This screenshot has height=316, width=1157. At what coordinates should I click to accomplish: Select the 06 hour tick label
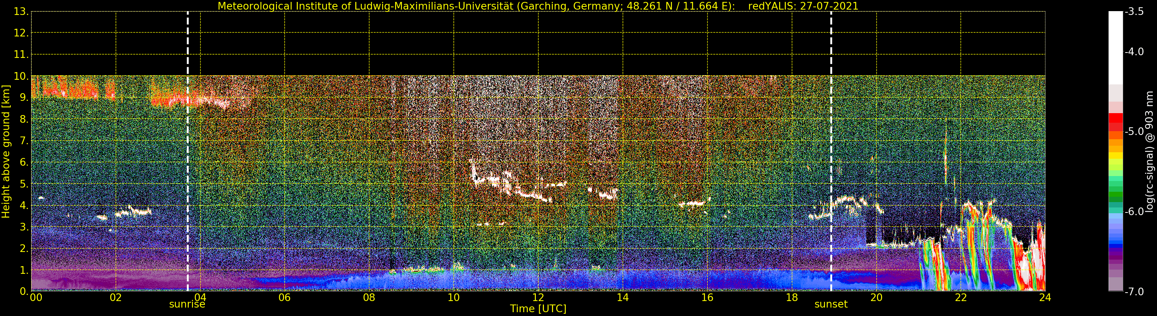tap(284, 297)
